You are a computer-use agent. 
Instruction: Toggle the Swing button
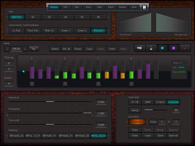pos(135,110)
